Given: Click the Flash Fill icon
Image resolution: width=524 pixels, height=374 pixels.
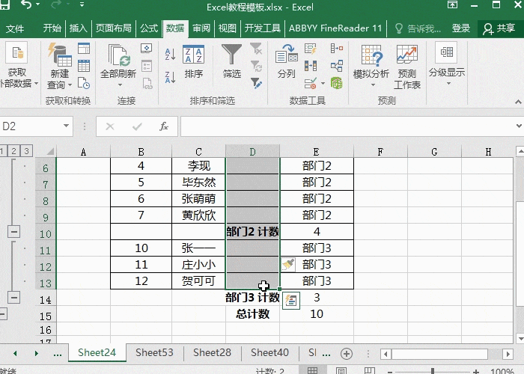Looking at the screenshot, I should (x=311, y=49).
